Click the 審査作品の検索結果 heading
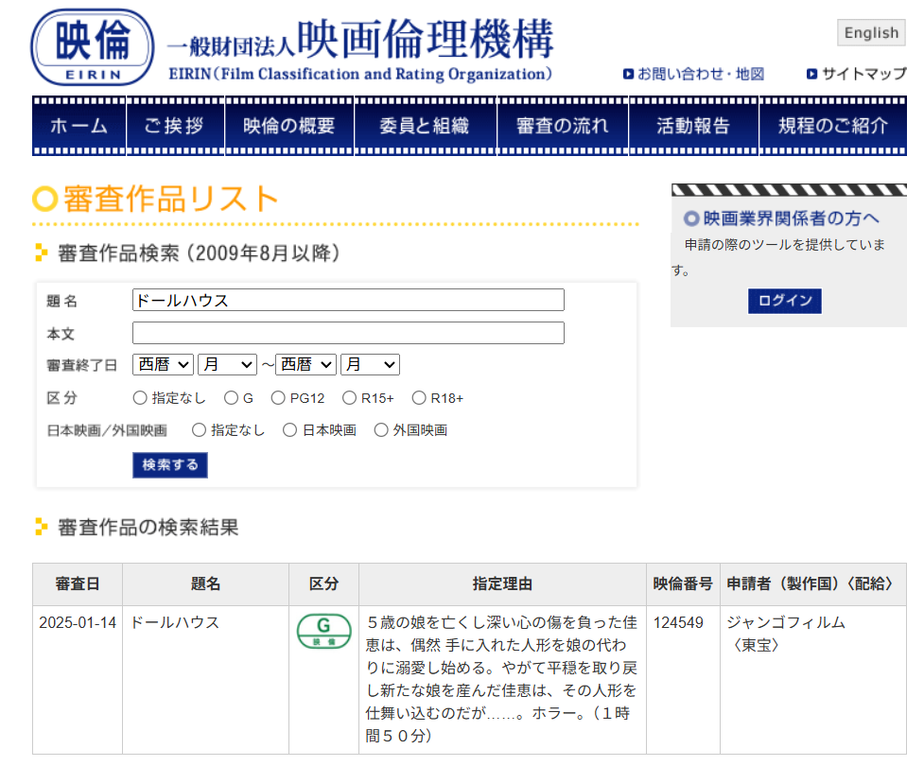Screen dimensions: 924x766 click(x=148, y=527)
